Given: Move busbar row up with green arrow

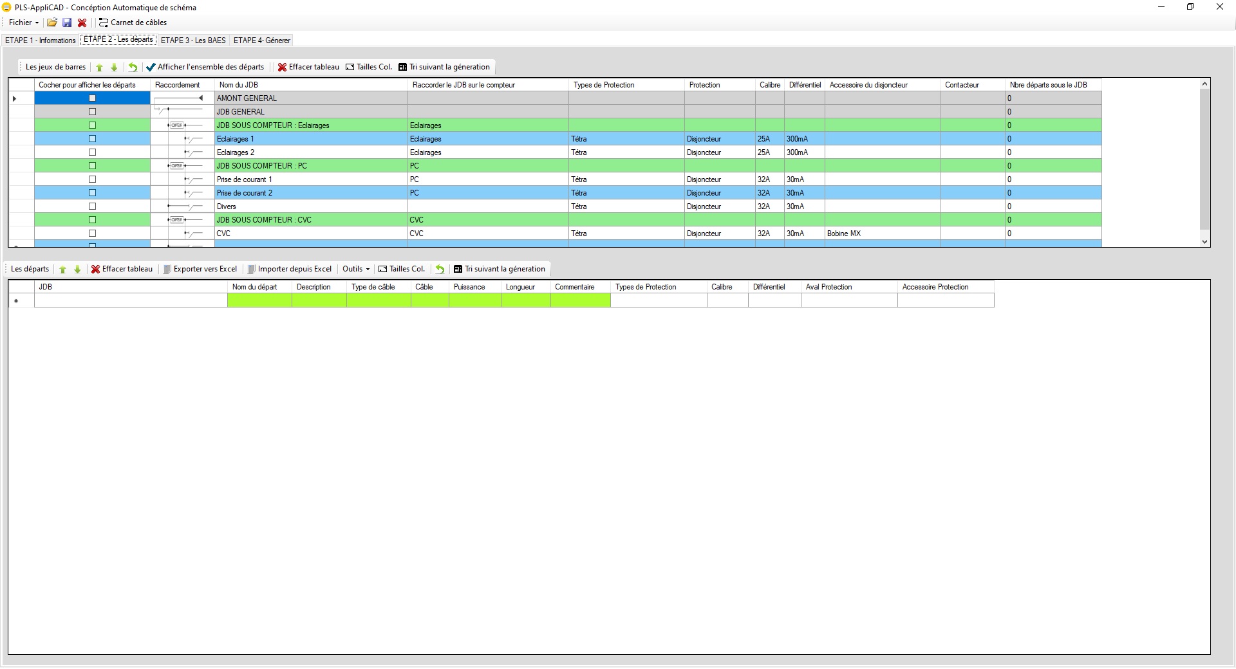Looking at the screenshot, I should click(99, 67).
